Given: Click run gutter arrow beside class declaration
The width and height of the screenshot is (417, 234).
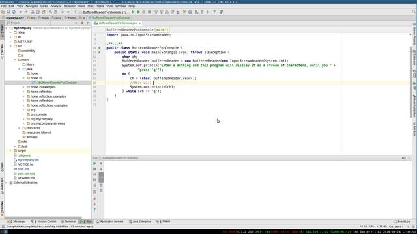Looking at the screenshot, I should (100, 48).
